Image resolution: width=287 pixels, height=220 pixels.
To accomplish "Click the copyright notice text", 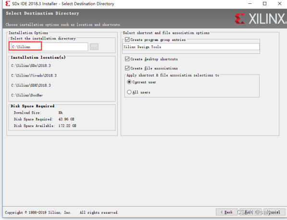I will [62, 212].
